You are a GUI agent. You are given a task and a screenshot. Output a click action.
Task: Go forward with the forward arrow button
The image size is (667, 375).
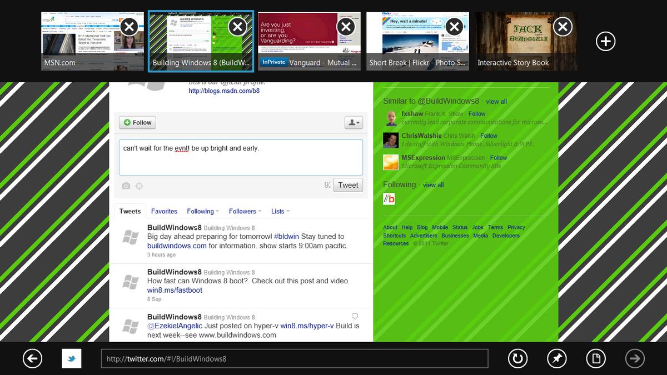coord(635,358)
